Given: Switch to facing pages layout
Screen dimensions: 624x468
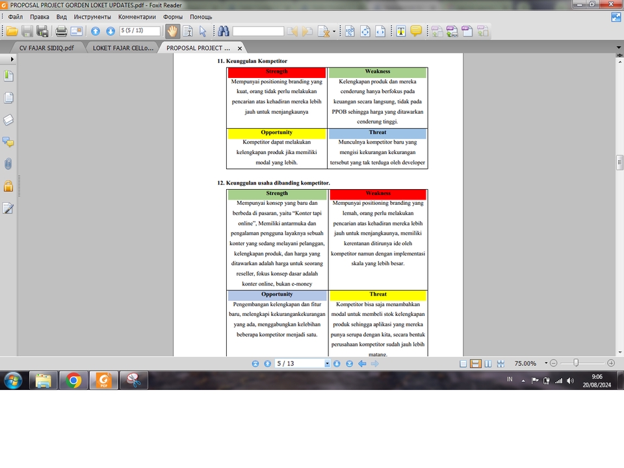Looking at the screenshot, I should tap(488, 363).
